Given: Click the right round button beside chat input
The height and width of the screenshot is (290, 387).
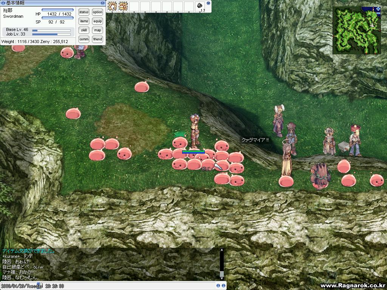Looking at the screenshot, I should point(223,285).
